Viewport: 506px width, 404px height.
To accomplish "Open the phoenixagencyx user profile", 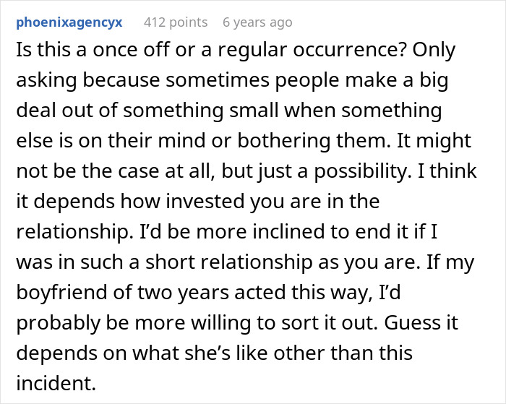I will click(69, 22).
